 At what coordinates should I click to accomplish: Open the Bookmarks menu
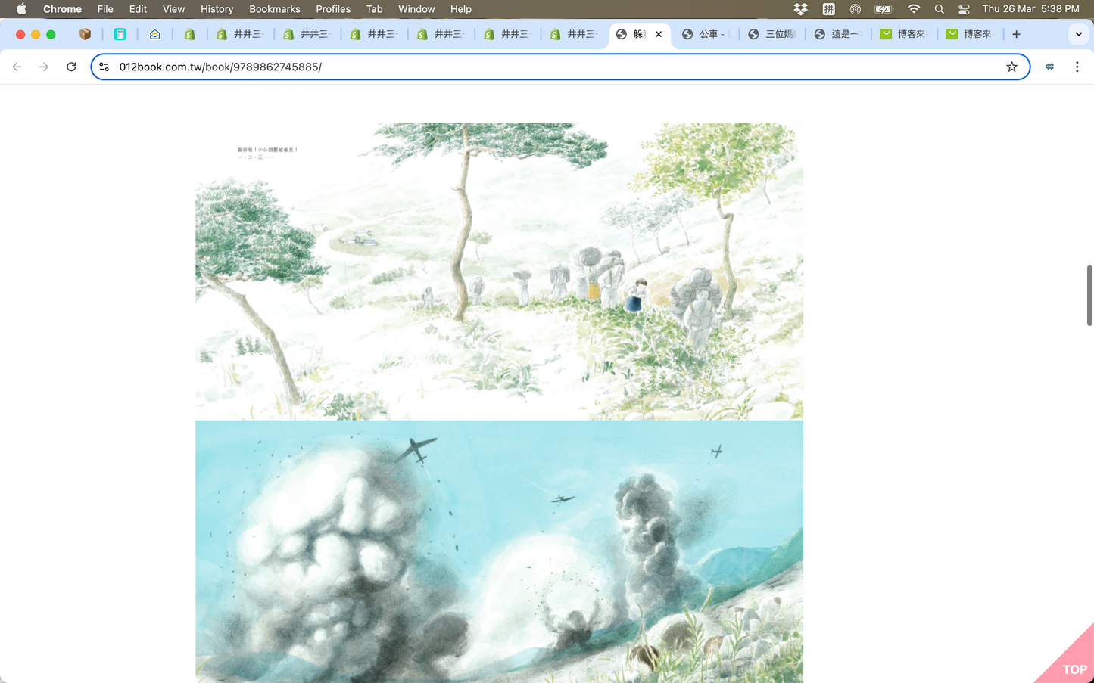[274, 9]
